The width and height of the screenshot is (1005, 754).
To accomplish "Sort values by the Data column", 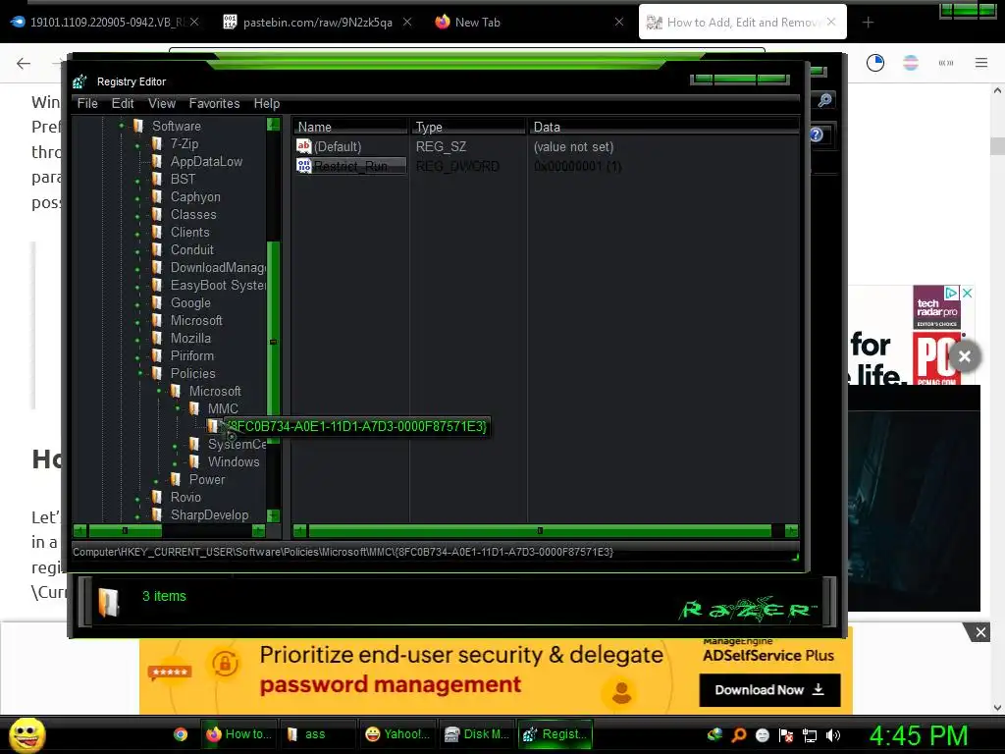I will point(663,127).
